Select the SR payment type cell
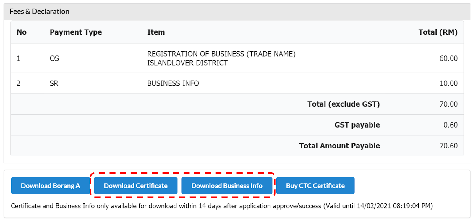Image resolution: width=473 pixels, height=219 pixels. tap(54, 83)
